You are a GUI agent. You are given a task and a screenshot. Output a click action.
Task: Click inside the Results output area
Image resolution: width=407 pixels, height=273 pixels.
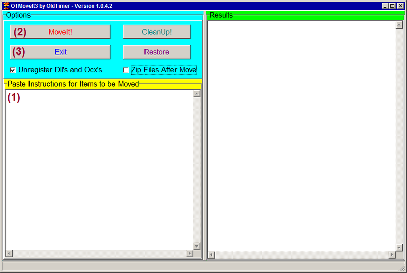coord(302,137)
